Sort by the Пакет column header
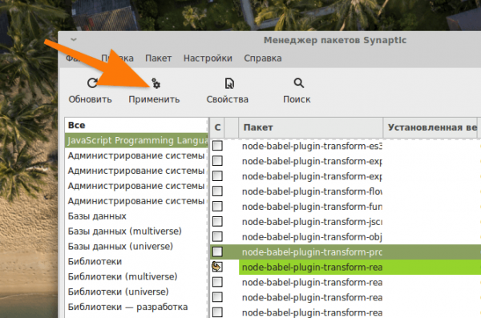Screen dimensions: 481x318 click(311, 127)
